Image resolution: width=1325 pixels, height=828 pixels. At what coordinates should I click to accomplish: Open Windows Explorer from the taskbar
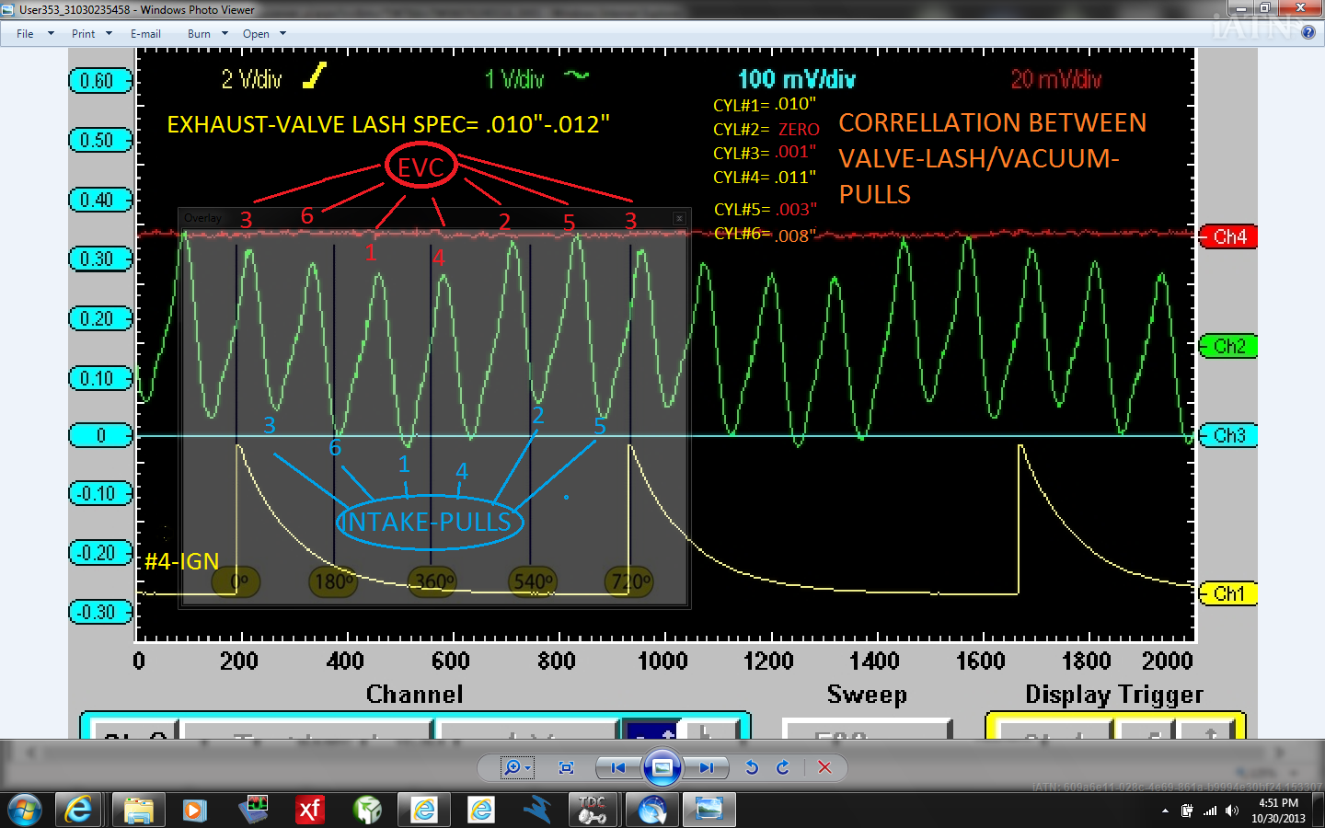138,810
